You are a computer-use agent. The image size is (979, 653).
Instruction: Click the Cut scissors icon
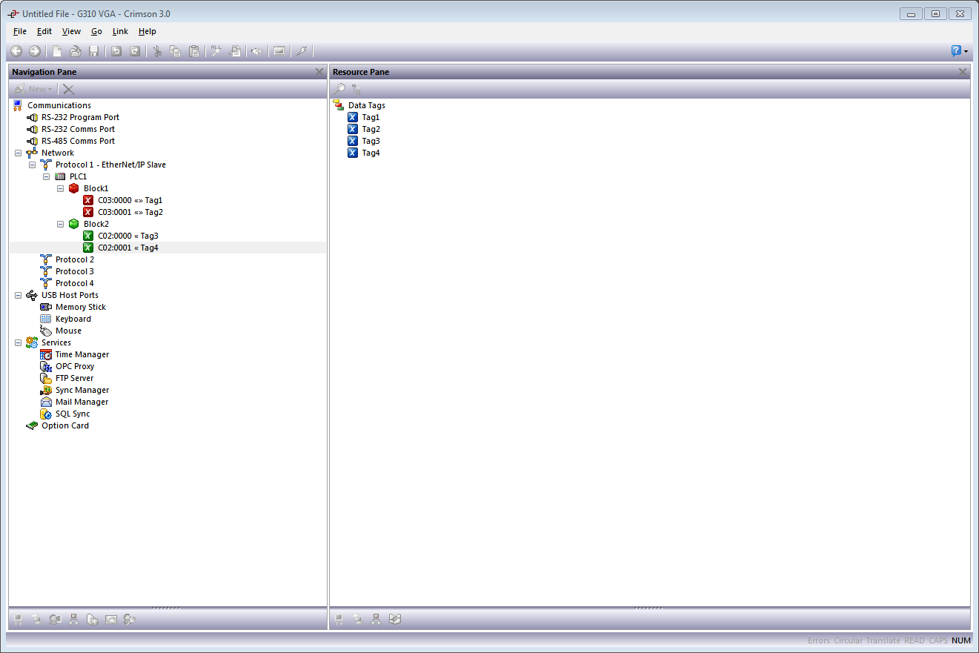[157, 51]
